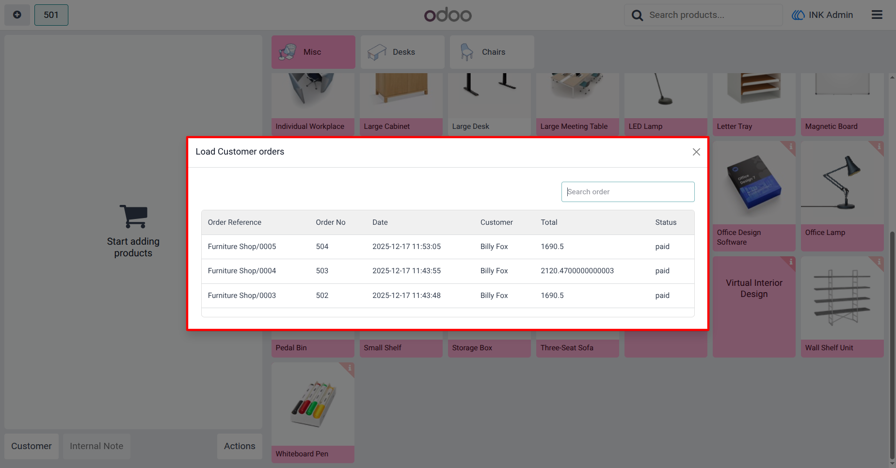The width and height of the screenshot is (896, 468).
Task: Select order tab 501
Action: point(51,15)
